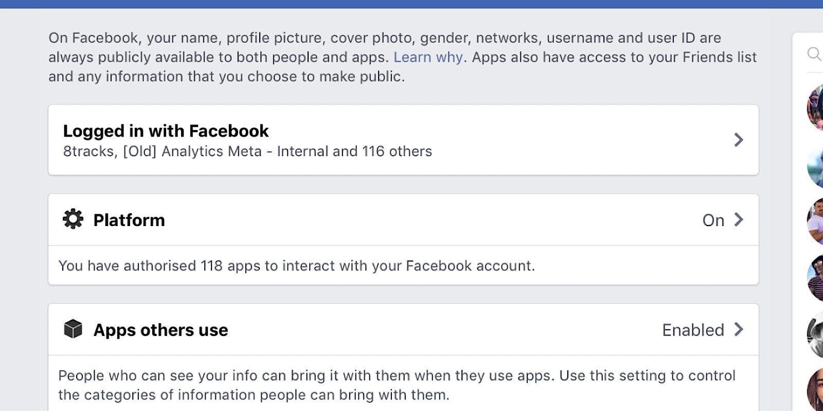Click the Apps others use cube icon
823x411 pixels.
(73, 329)
